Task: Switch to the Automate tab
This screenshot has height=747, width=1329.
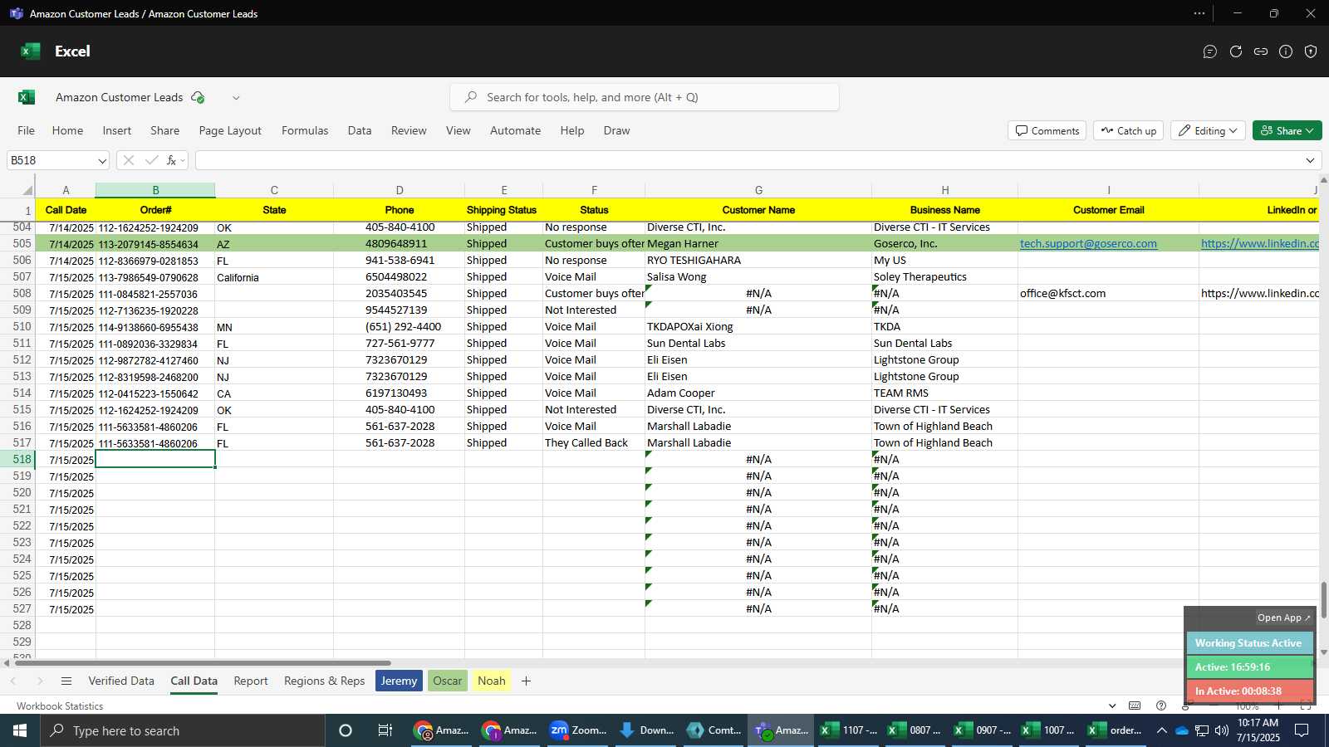Action: (x=515, y=130)
